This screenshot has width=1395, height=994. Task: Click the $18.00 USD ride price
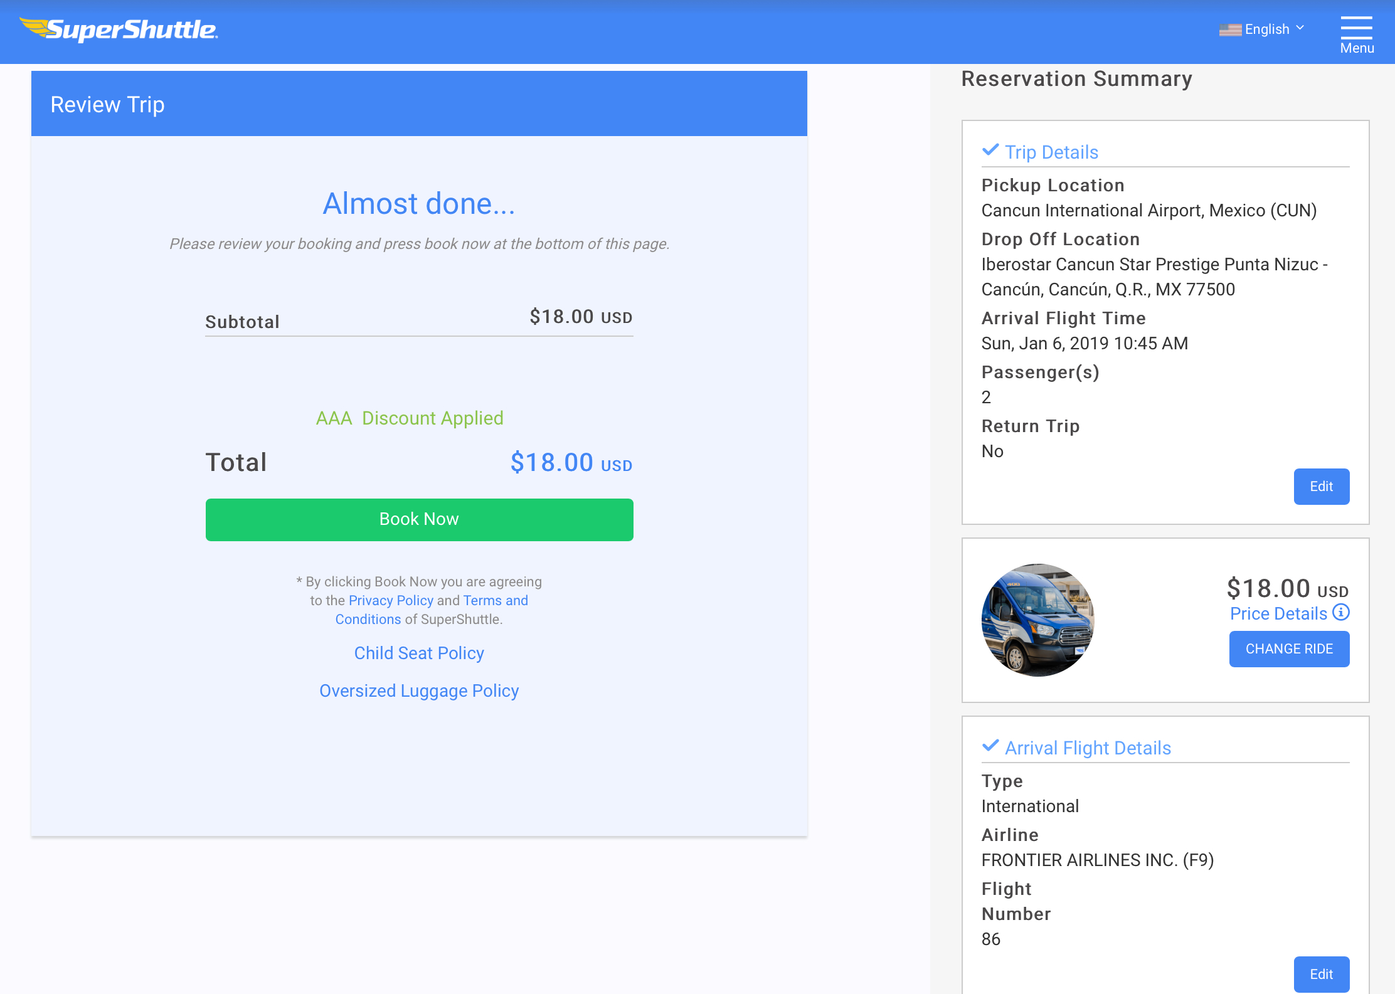(x=1287, y=588)
